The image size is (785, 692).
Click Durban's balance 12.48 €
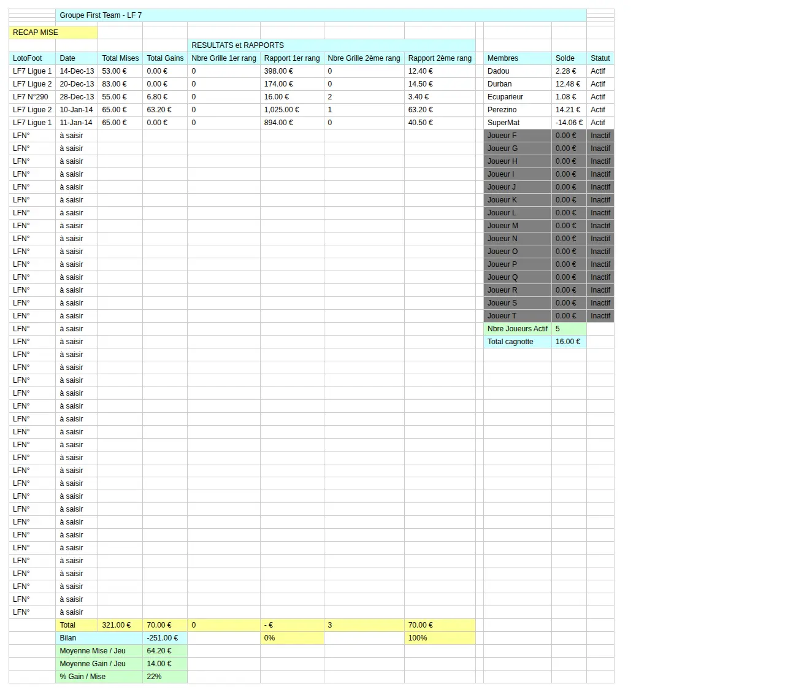[569, 84]
